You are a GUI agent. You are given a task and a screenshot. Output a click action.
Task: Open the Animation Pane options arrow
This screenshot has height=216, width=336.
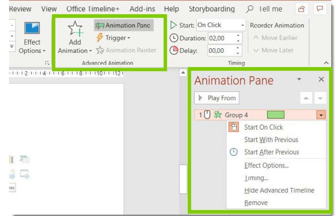pyautogui.click(x=299, y=80)
